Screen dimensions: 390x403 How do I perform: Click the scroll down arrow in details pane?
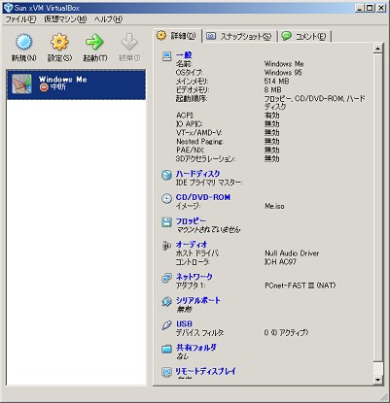(377, 380)
